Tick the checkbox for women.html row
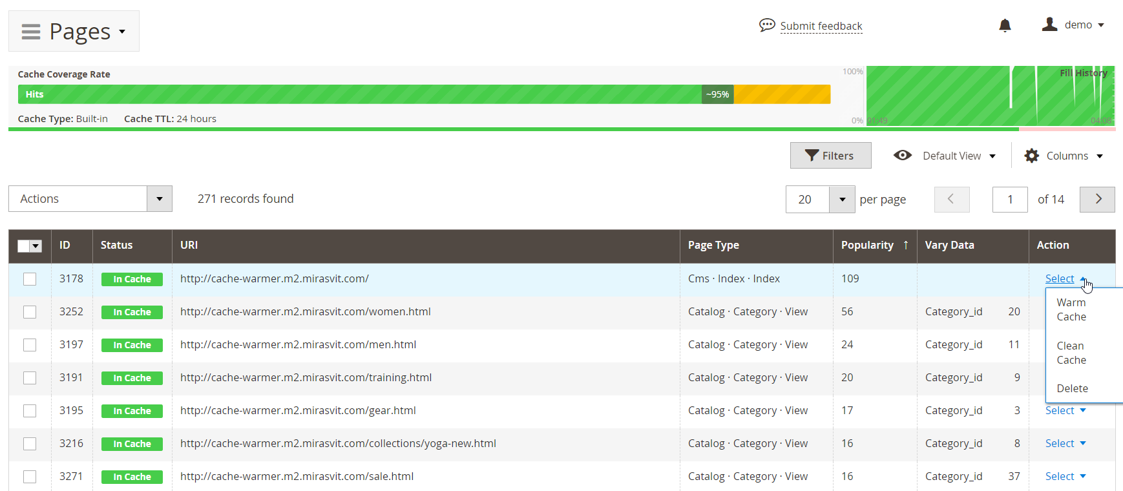The image size is (1123, 491). coord(30,312)
